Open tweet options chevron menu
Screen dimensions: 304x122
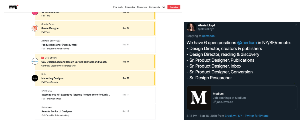[x=296, y=25]
